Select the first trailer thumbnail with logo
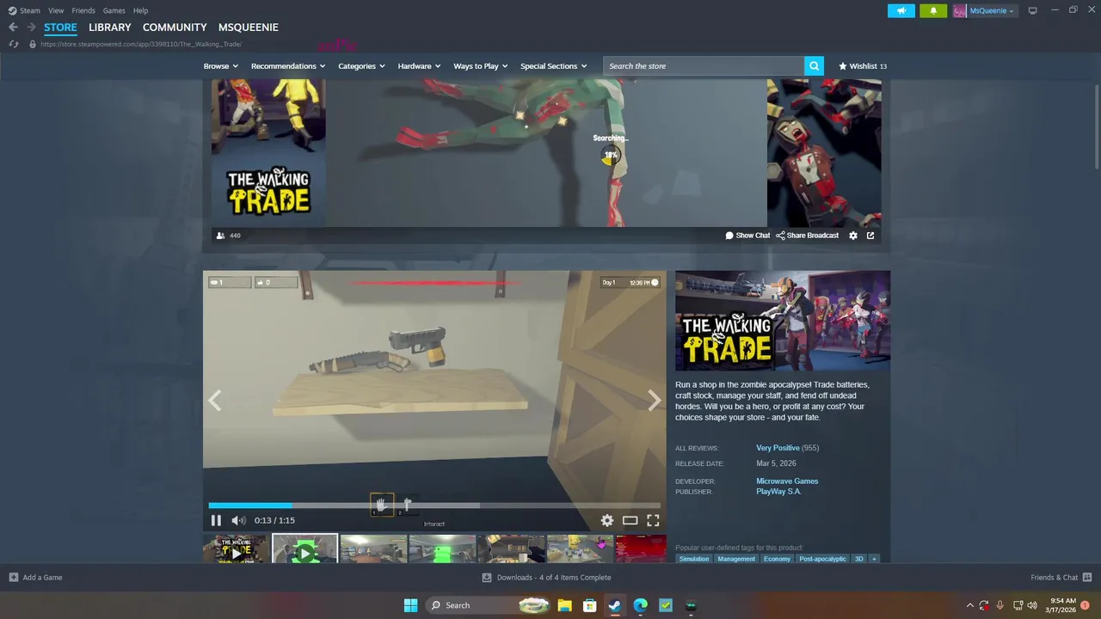The width and height of the screenshot is (1101, 619). tap(236, 549)
